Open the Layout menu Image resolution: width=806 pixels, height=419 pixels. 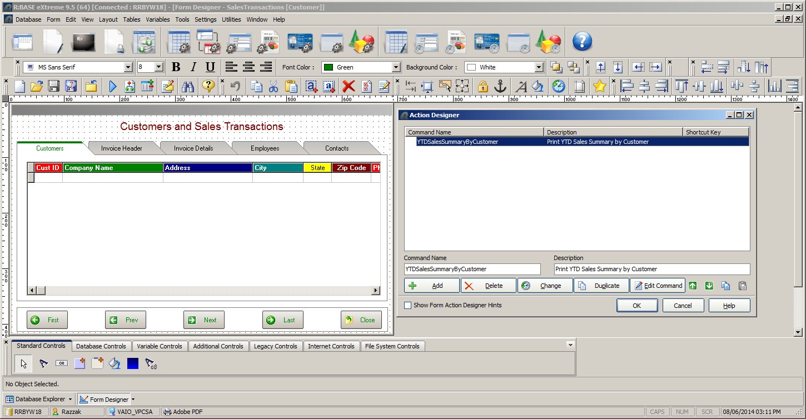(x=108, y=19)
